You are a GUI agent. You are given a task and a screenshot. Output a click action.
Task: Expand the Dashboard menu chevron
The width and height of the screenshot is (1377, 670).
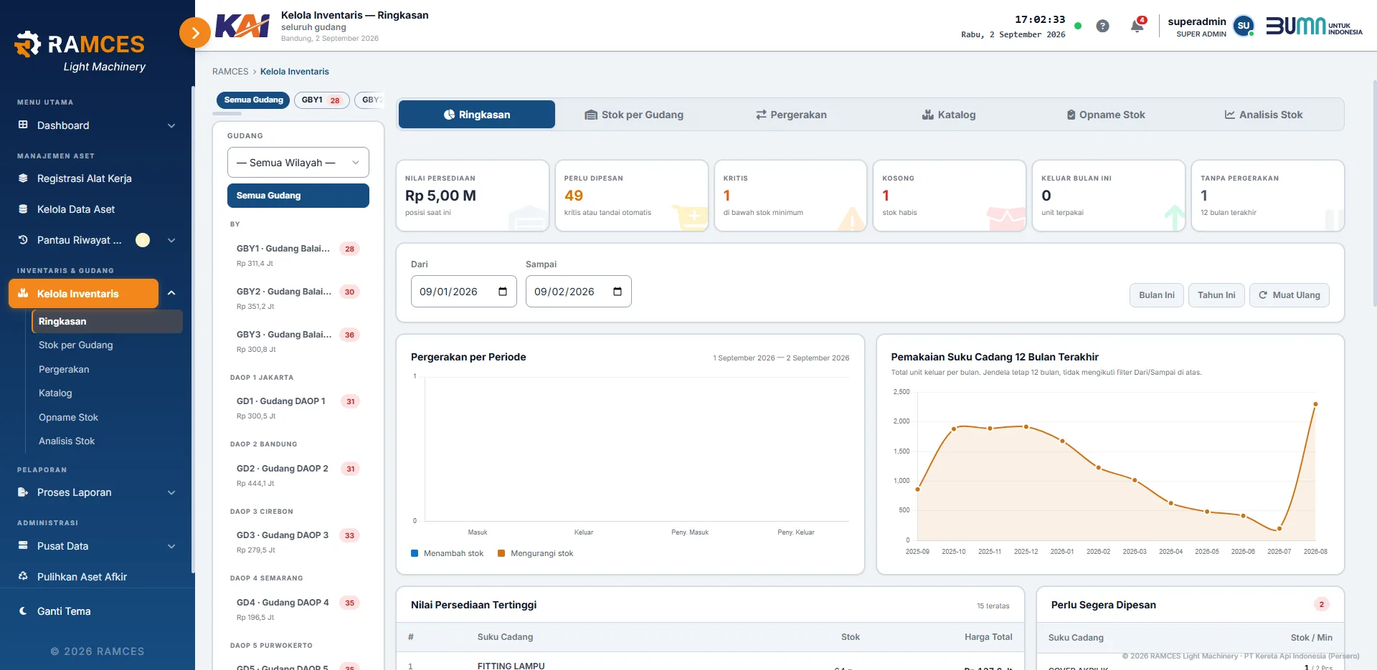click(x=171, y=125)
